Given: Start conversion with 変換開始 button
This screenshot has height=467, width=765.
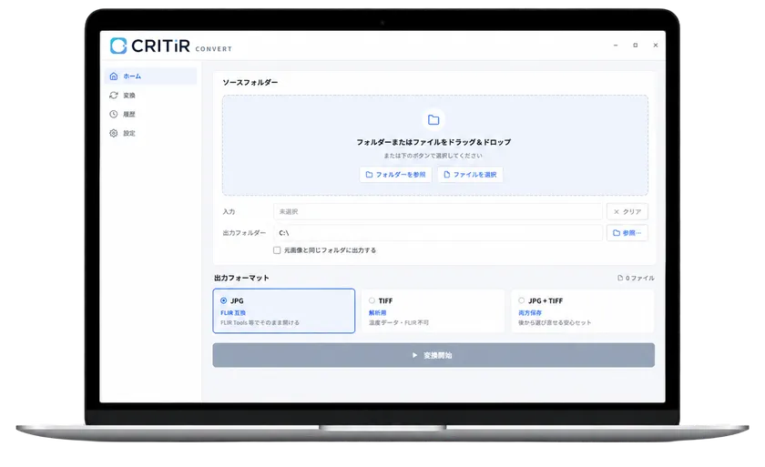Looking at the screenshot, I should coord(433,355).
